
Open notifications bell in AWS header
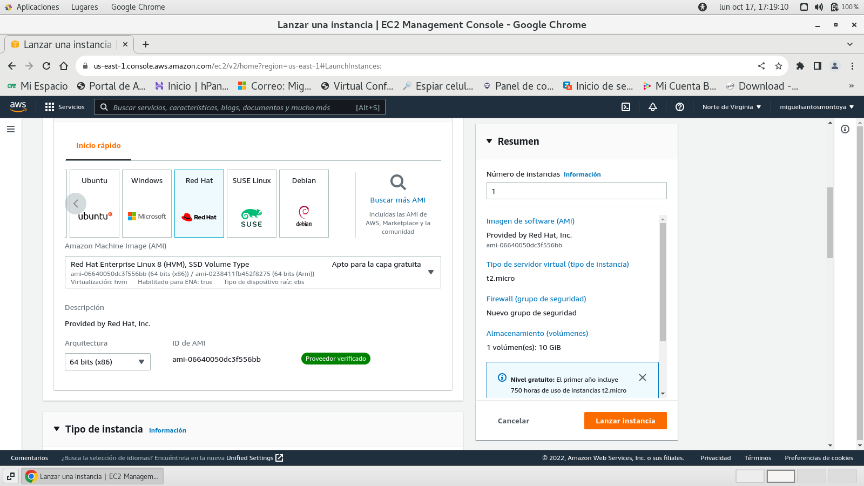(653, 107)
